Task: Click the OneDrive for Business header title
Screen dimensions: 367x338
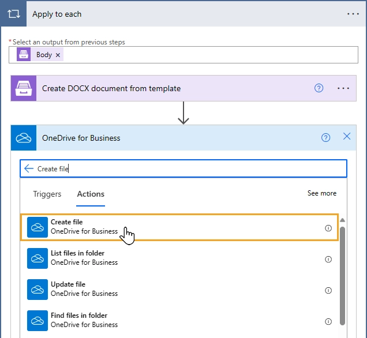Action: coord(81,138)
